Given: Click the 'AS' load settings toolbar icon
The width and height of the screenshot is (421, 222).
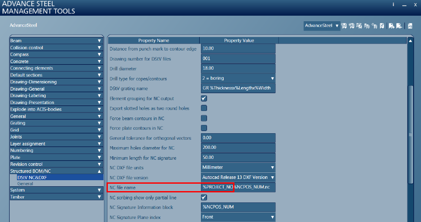Looking at the screenshot, I should tap(410, 26).
